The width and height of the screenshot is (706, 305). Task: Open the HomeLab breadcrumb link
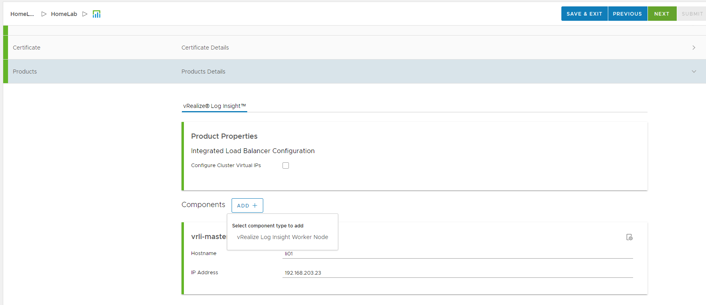[64, 14]
